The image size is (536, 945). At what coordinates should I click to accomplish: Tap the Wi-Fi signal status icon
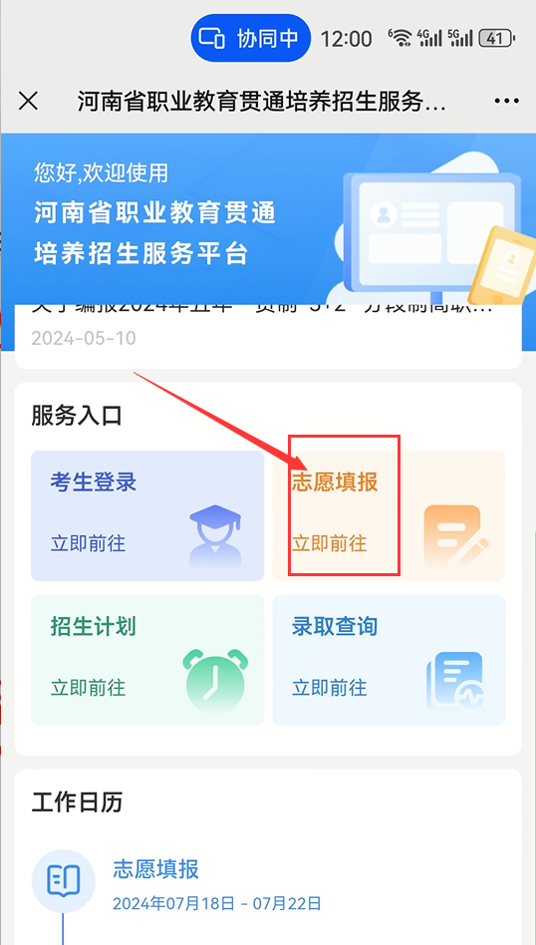coord(400,38)
